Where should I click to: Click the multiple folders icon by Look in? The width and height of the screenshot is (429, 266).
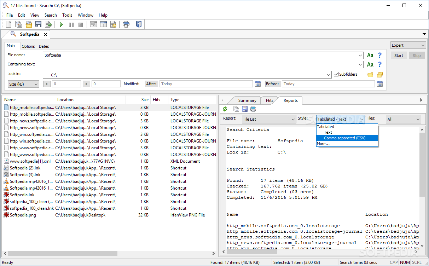pos(380,75)
